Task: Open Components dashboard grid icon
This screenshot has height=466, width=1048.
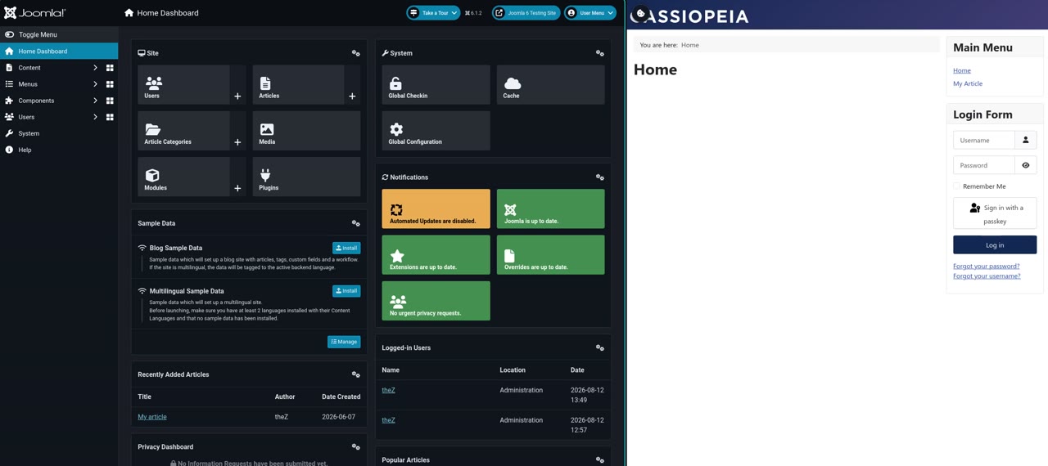Action: click(110, 101)
